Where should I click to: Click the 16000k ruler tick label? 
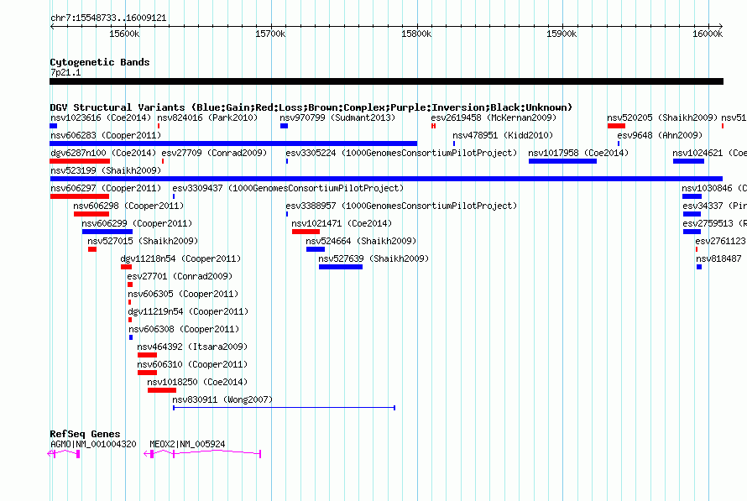pyautogui.click(x=708, y=34)
